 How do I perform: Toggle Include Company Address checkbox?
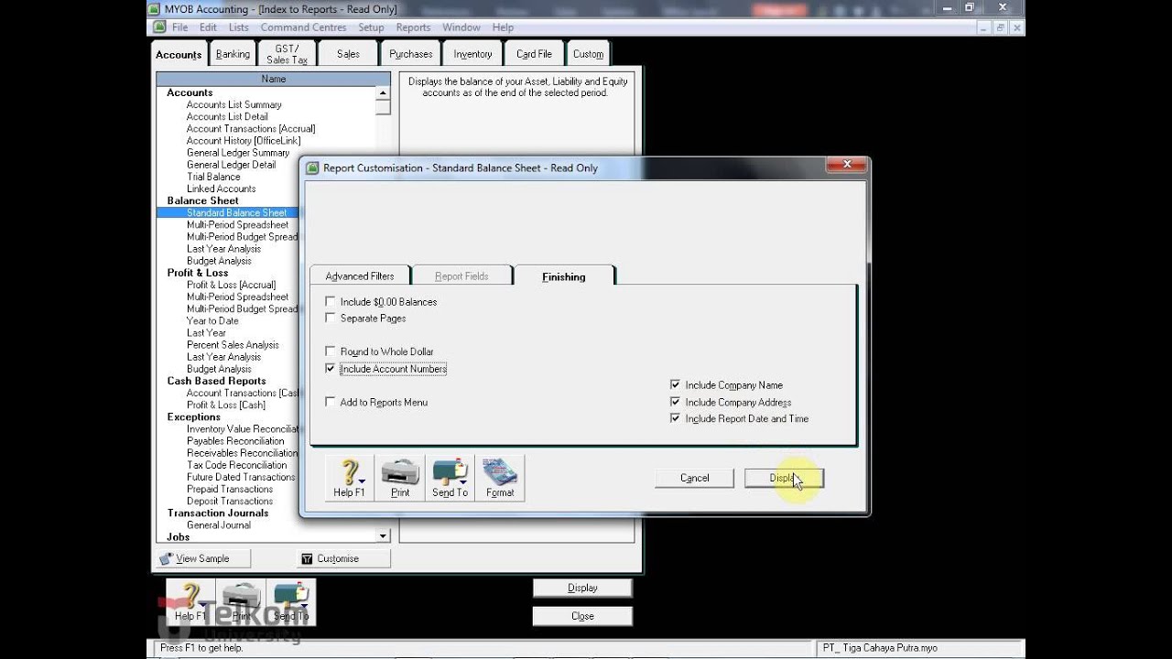[x=676, y=402]
